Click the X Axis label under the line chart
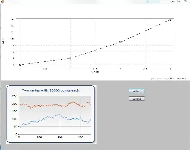Screen dimensions: 191x150 95,72
